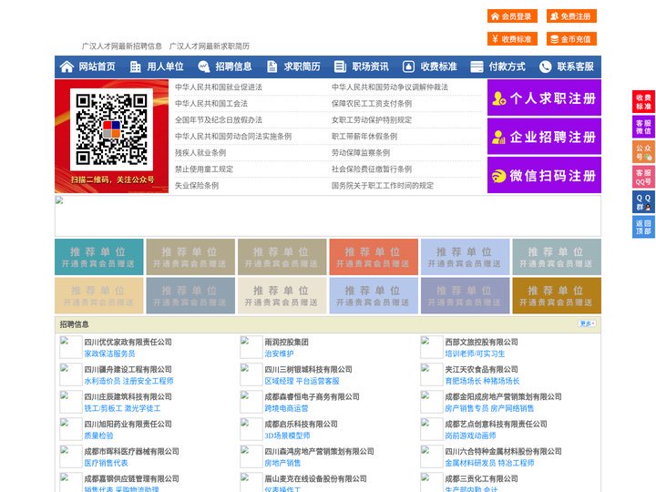
Task: Click the 微信扫码注册 purple button
Action: 544,175
